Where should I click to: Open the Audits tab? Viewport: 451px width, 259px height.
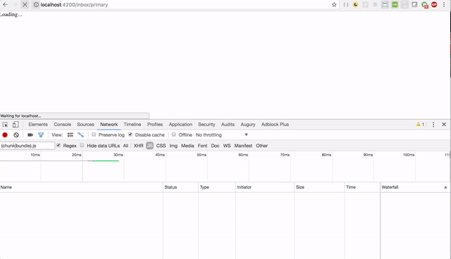coord(228,125)
